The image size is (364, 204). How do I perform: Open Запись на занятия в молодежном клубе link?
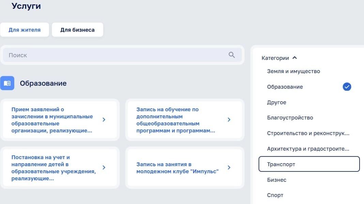(x=177, y=168)
